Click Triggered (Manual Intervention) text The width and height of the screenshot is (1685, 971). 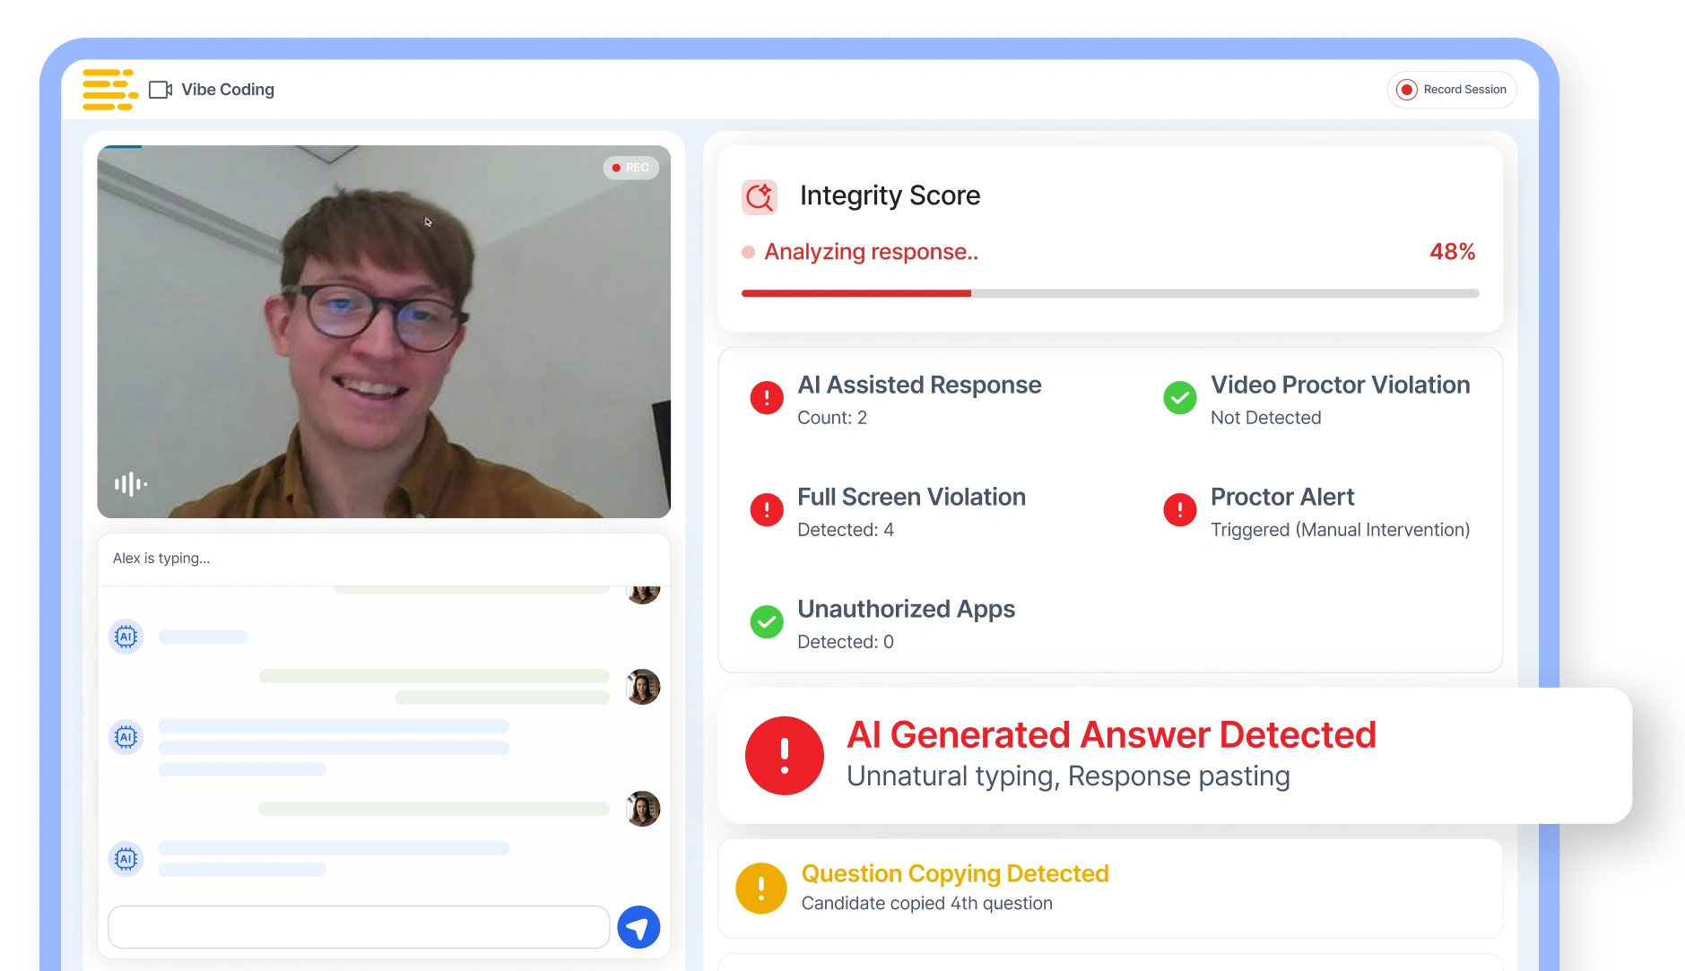[x=1341, y=530]
